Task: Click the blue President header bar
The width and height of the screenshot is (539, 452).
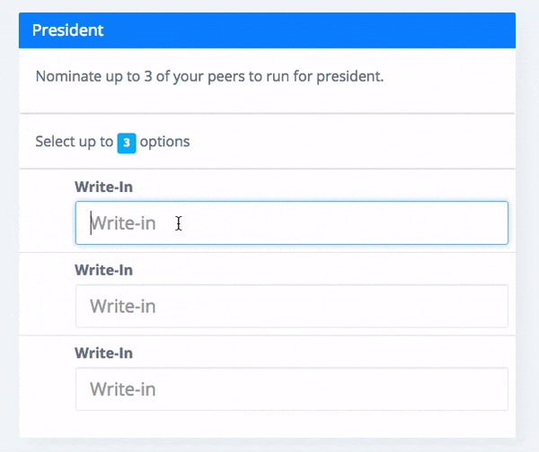Action: coord(267,30)
